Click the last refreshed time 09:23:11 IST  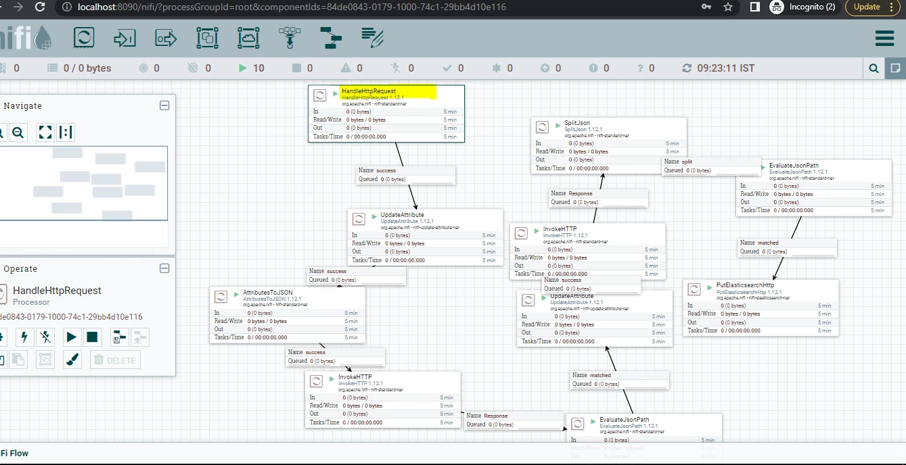[x=726, y=68]
